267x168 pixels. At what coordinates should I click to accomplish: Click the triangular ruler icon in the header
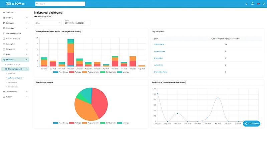[246, 4]
